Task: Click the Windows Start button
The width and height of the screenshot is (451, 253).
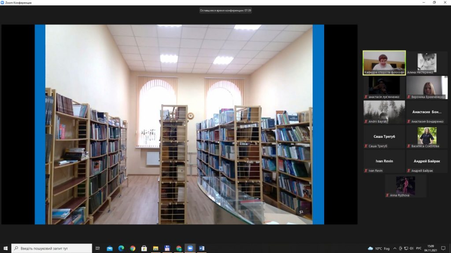Action: 5,248
